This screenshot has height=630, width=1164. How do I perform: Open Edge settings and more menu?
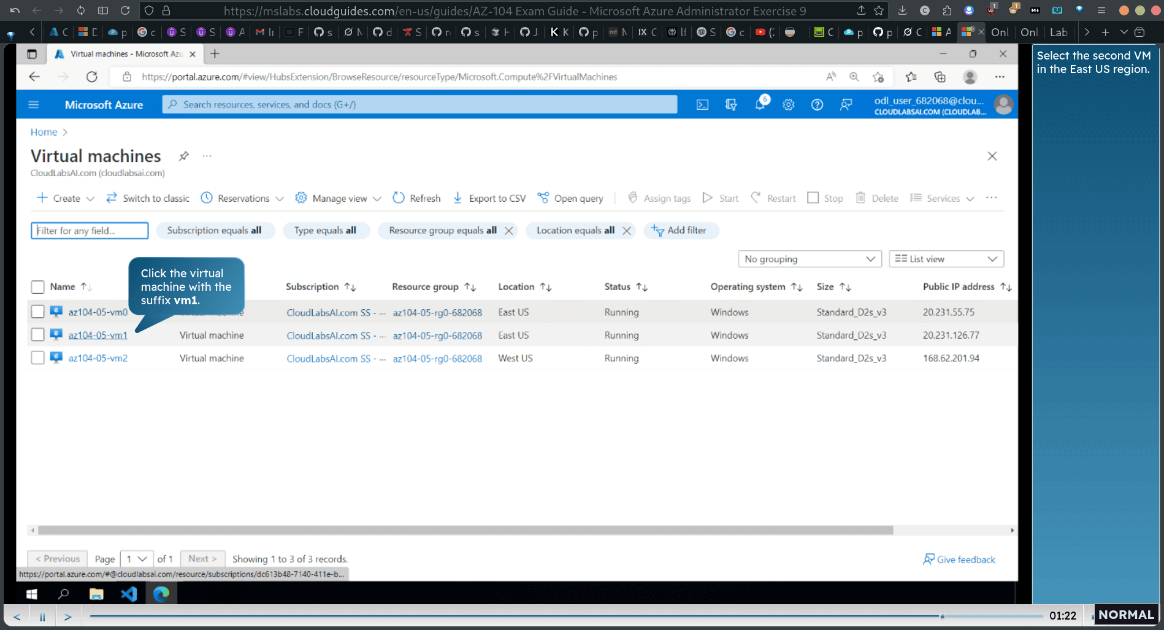pos(1000,77)
